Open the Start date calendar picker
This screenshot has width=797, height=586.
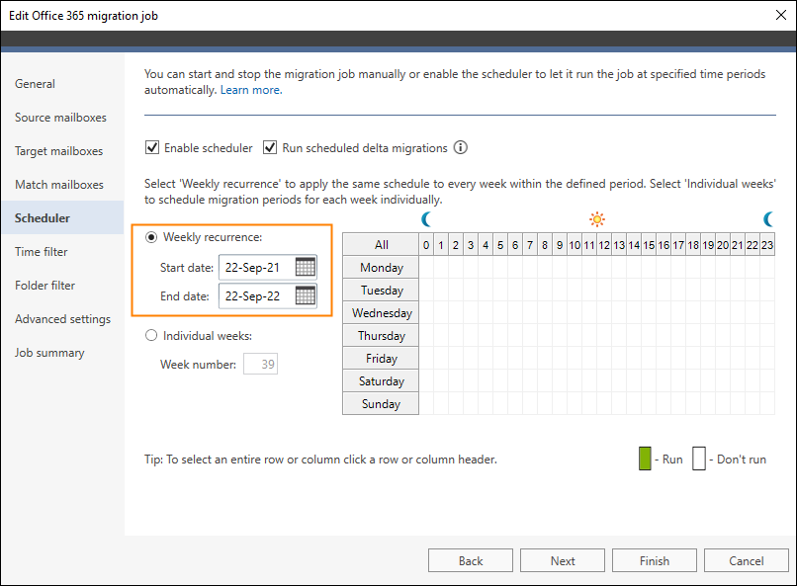tap(305, 267)
